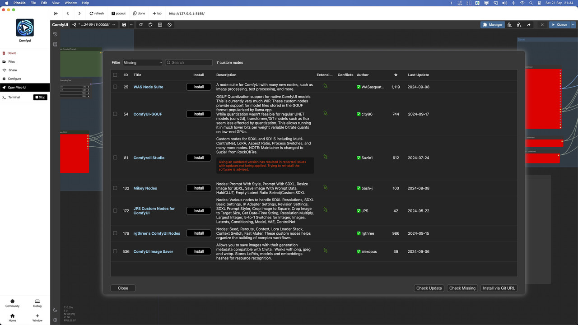Click the Close button in manager dialog

tap(123, 288)
